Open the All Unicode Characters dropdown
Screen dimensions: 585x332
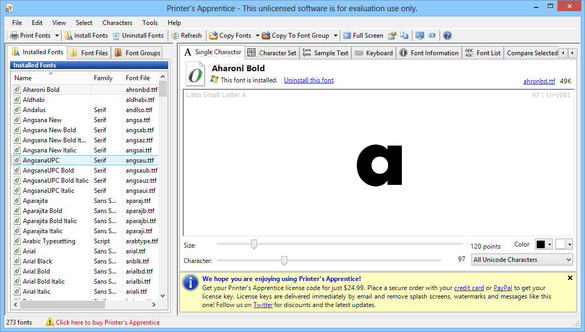coord(522,260)
